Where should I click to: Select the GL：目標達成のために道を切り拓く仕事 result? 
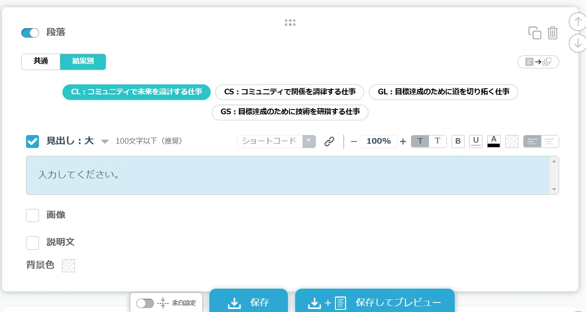443,92
